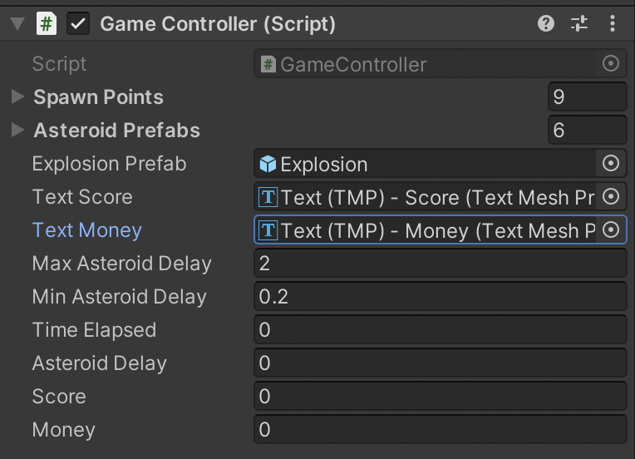Disable the Game Controller script checkbox
Image resolution: width=635 pixels, height=459 pixels.
point(79,24)
